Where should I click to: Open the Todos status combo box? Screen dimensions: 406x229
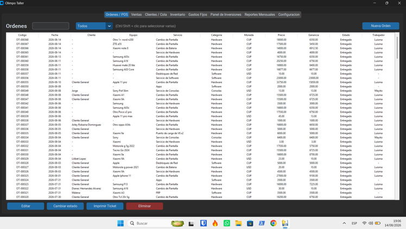pos(94,26)
